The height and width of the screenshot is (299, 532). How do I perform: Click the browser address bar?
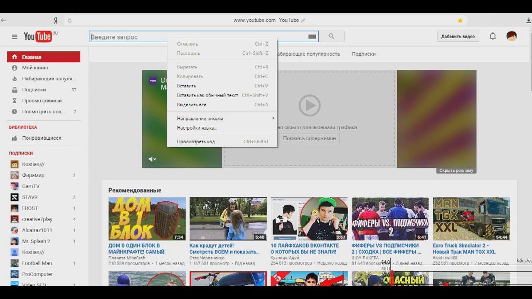tap(266, 20)
